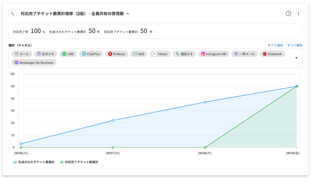Select the 通話メモ channel chip
Viewport: 311px width, 178px height.
click(184, 54)
